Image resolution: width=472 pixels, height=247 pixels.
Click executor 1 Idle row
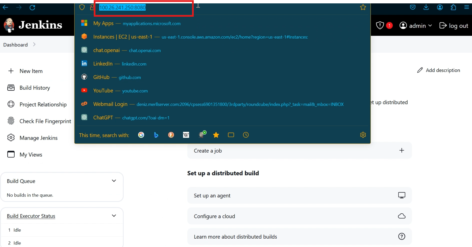coord(62,230)
